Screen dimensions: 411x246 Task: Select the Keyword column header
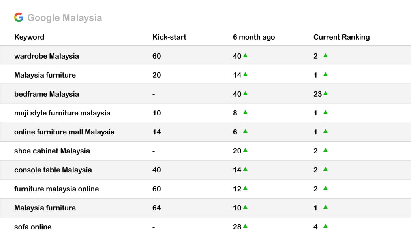[29, 37]
